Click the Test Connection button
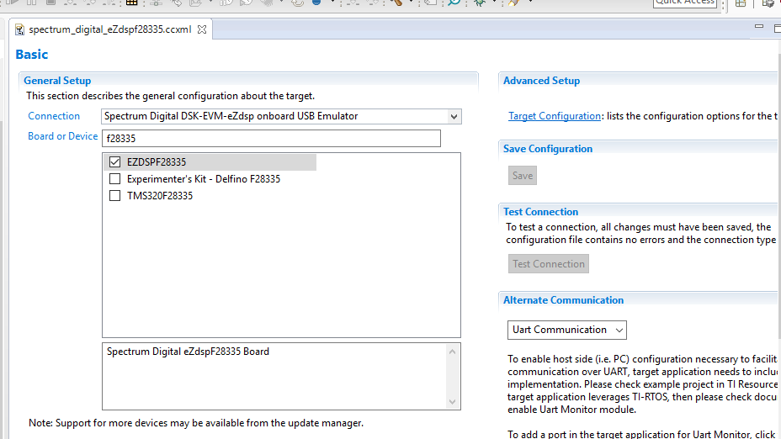Viewport: 781px width, 439px height. coord(549,264)
